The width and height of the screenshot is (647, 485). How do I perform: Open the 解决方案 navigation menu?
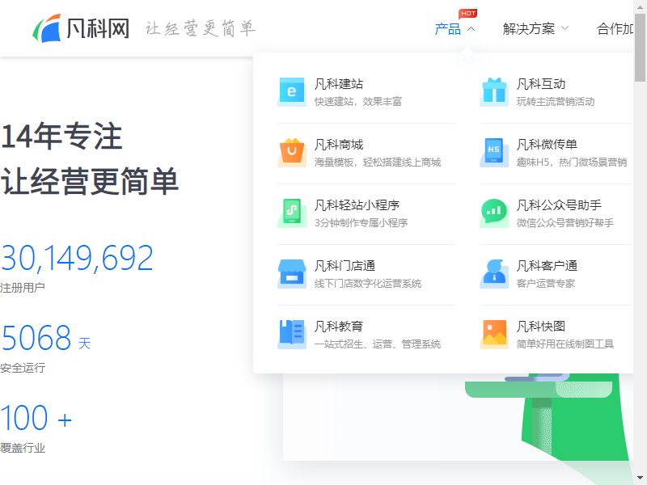(529, 29)
